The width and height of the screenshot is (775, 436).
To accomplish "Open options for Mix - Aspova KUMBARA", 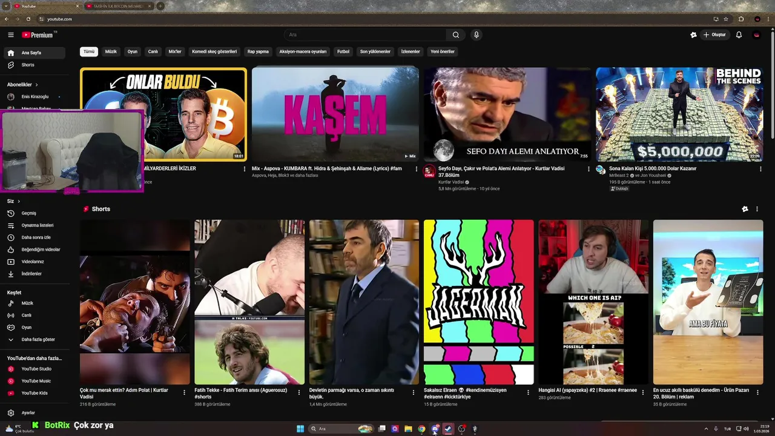I will coord(417,169).
